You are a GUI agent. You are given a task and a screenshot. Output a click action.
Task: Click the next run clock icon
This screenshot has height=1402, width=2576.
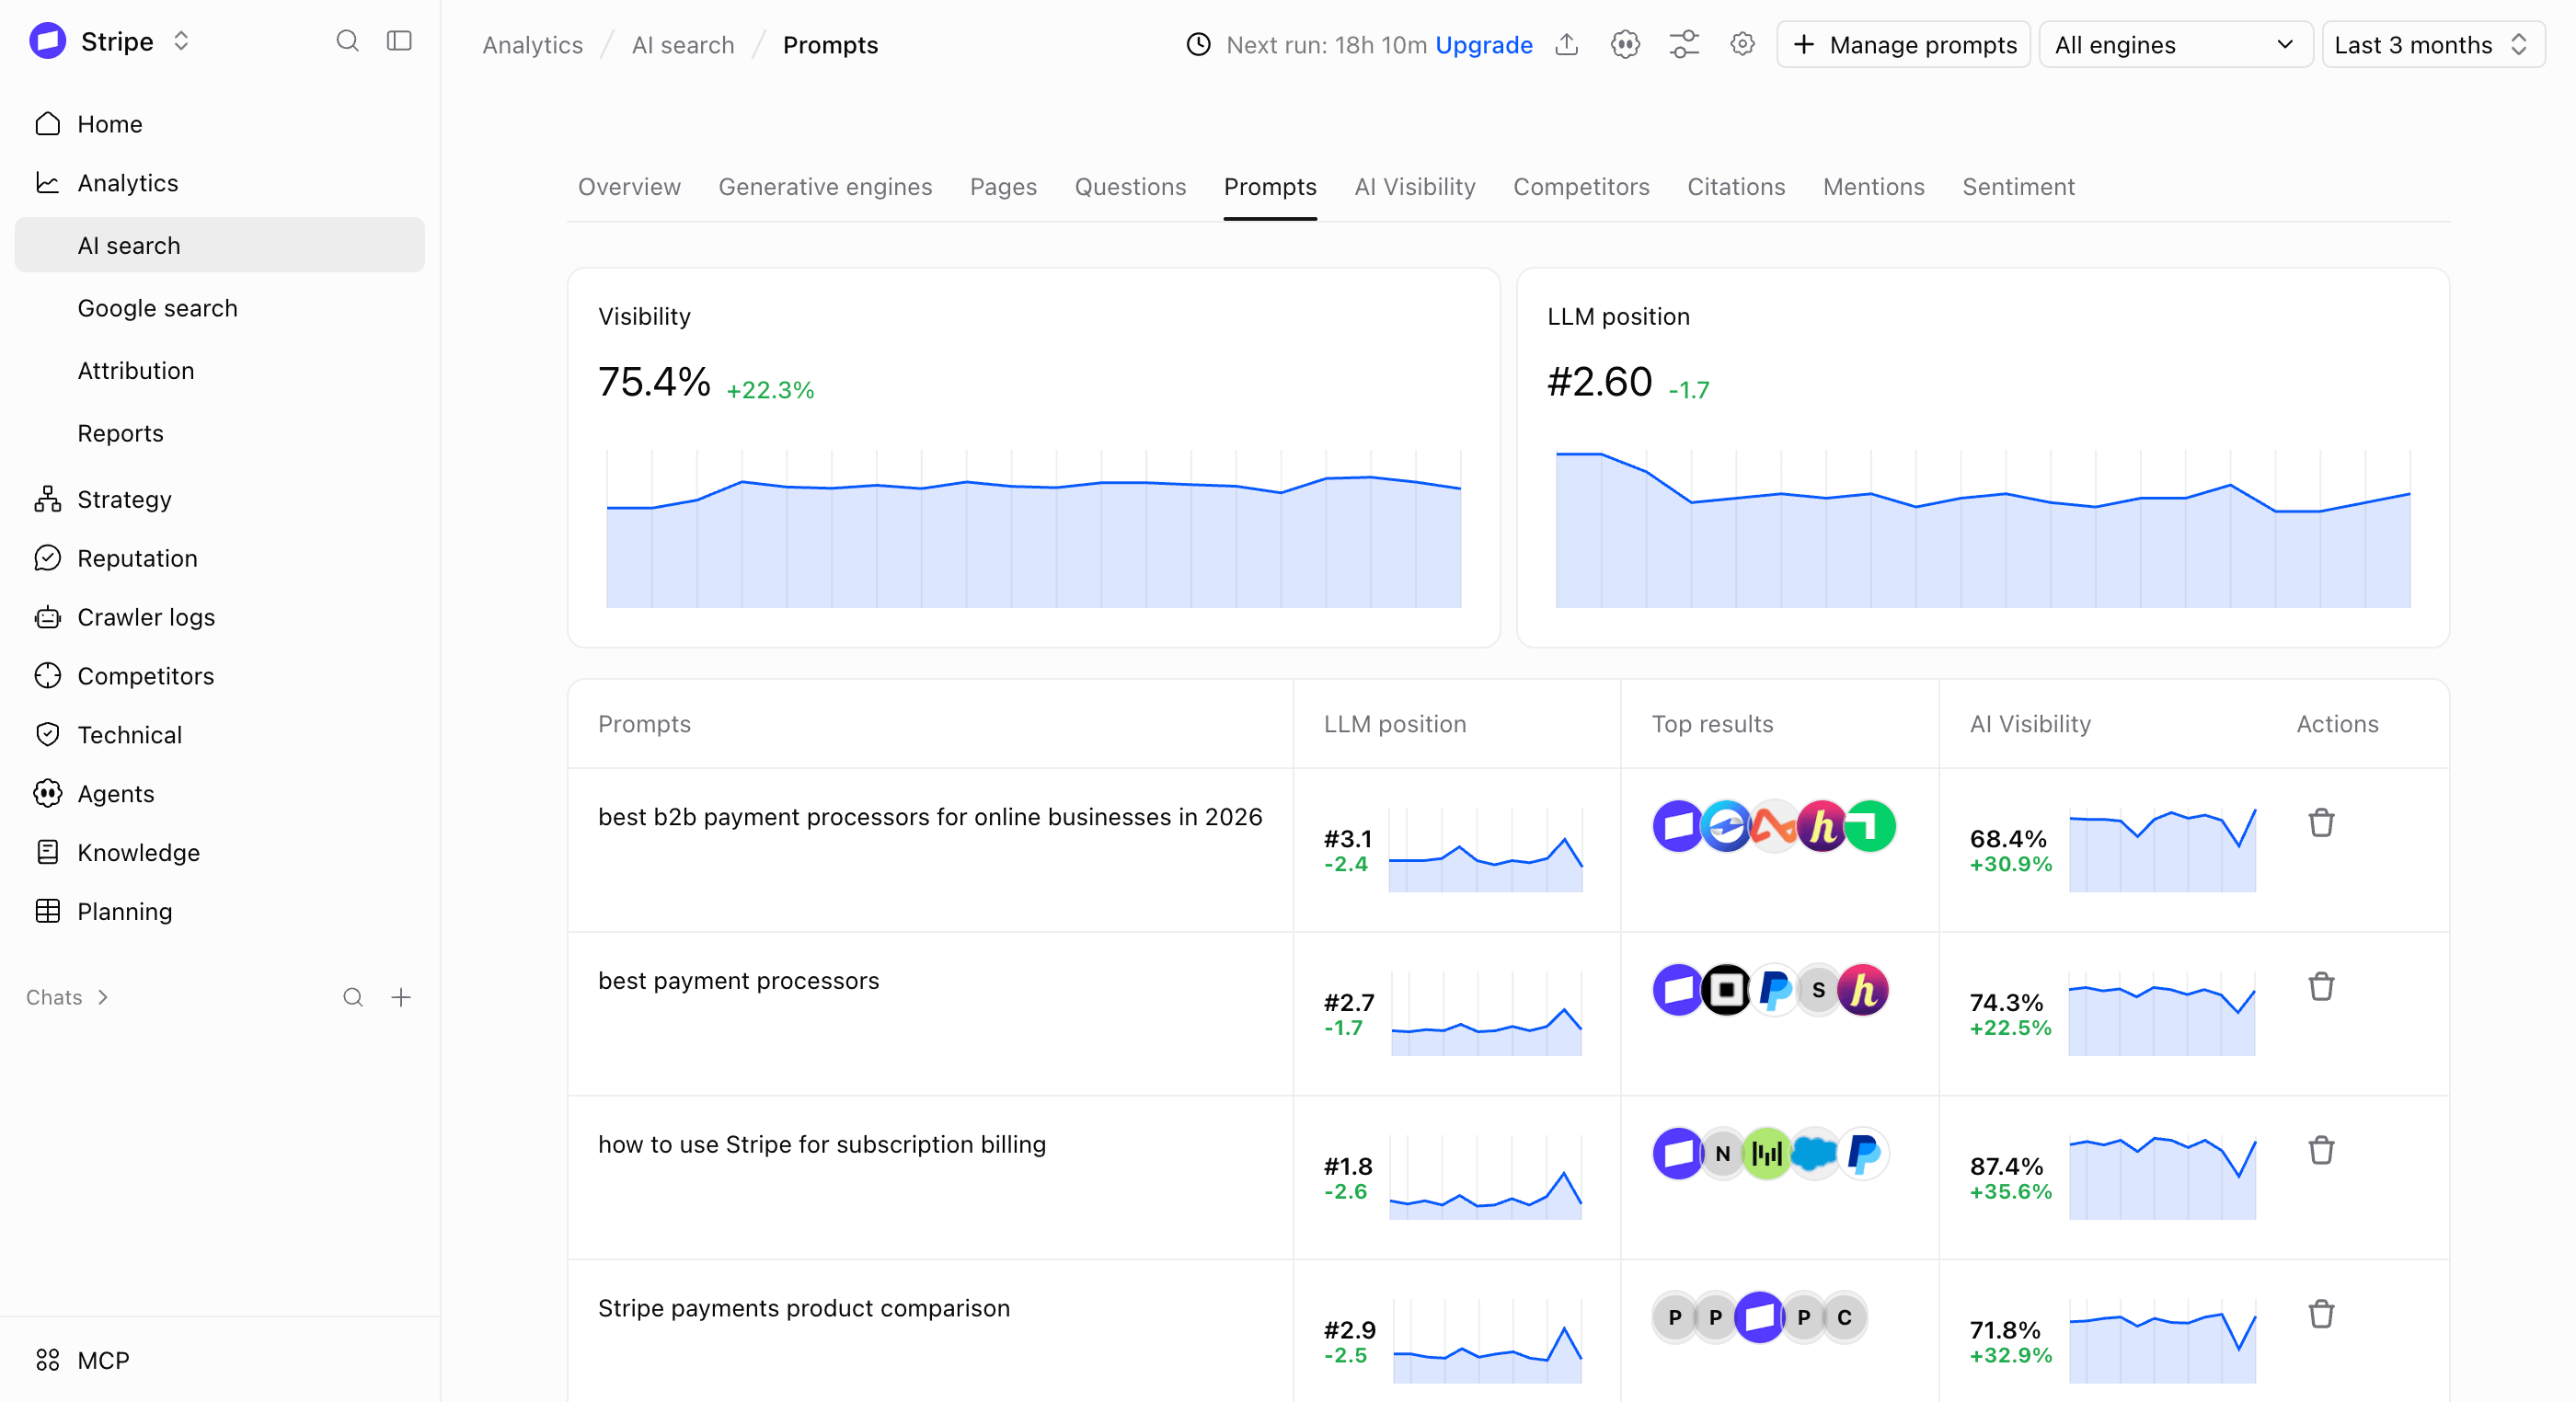[x=1198, y=45]
